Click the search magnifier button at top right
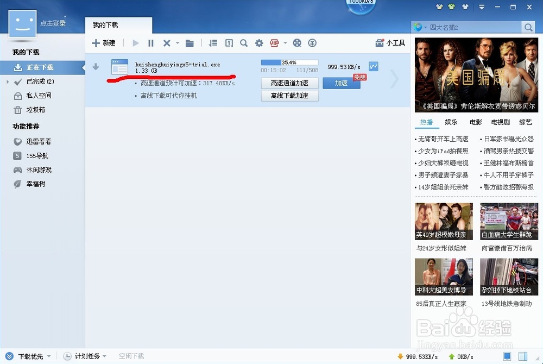The width and height of the screenshot is (543, 364). tap(528, 27)
